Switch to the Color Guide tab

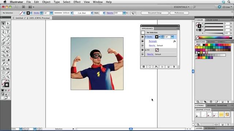click(x=212, y=20)
